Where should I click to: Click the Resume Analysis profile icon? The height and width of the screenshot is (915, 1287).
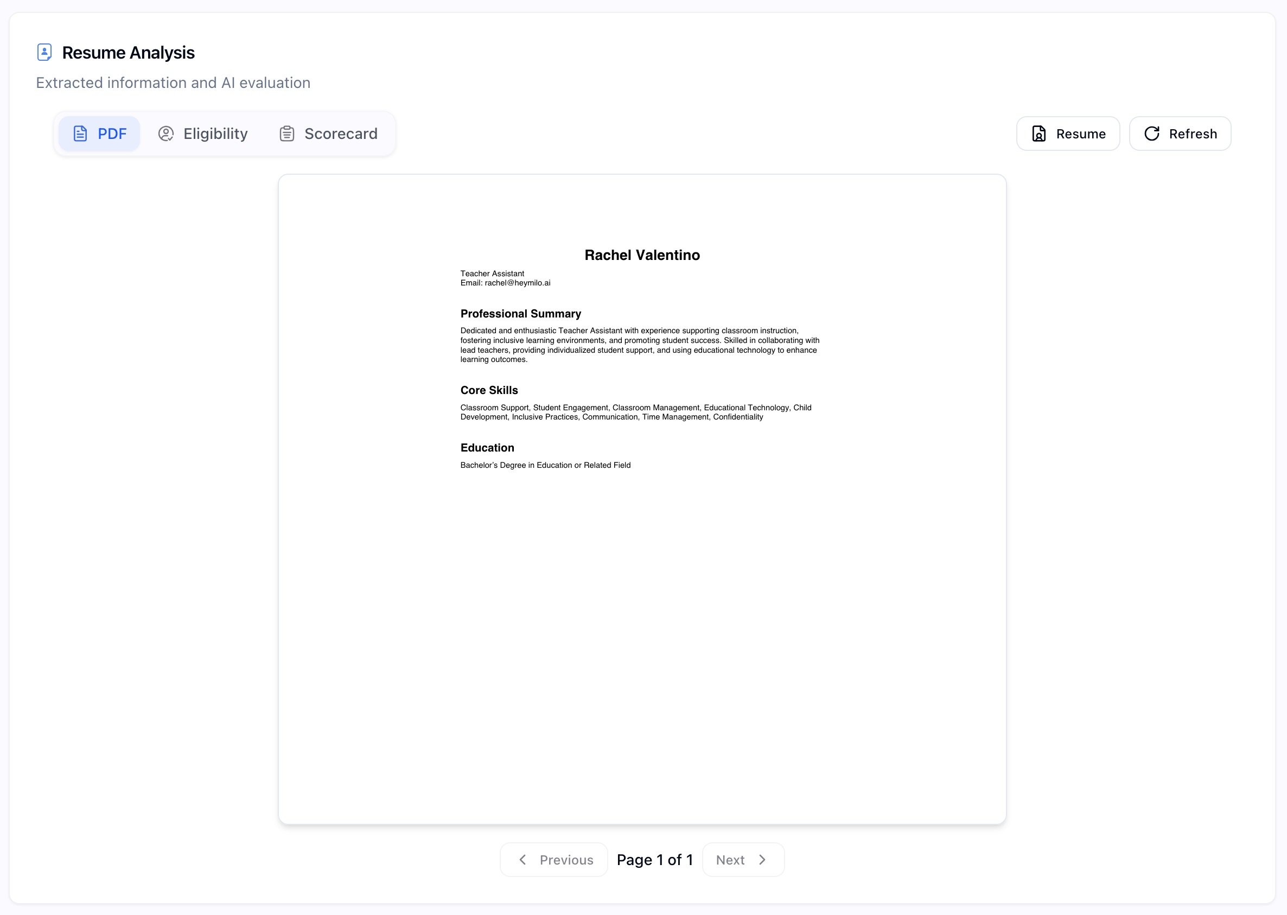point(44,53)
